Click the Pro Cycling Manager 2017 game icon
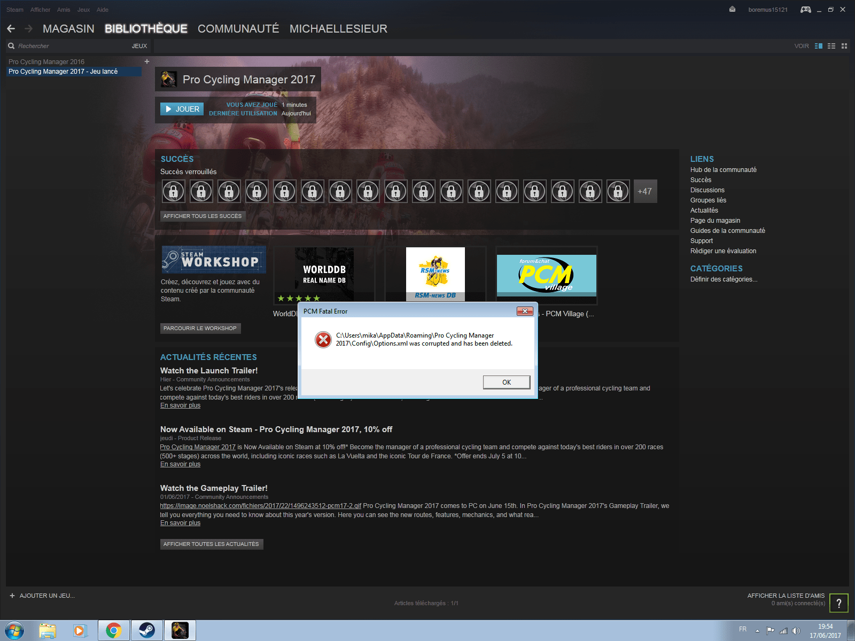 click(x=169, y=79)
